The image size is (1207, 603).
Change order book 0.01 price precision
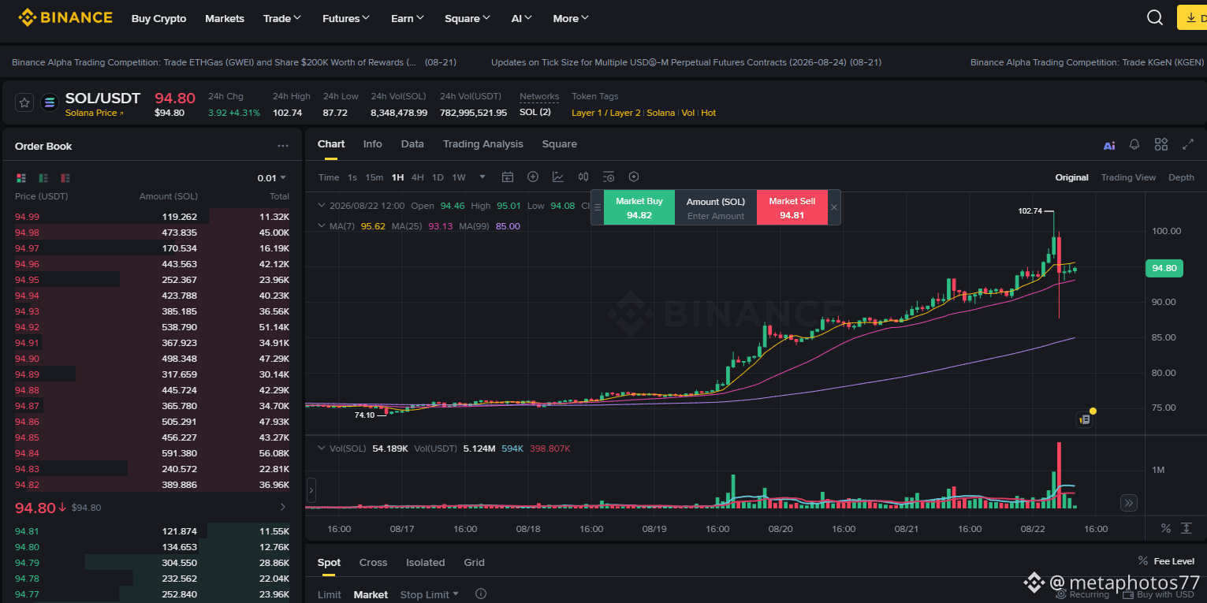pyautogui.click(x=272, y=178)
